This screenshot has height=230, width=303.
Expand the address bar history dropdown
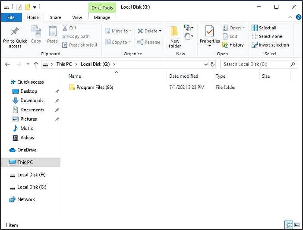point(206,64)
